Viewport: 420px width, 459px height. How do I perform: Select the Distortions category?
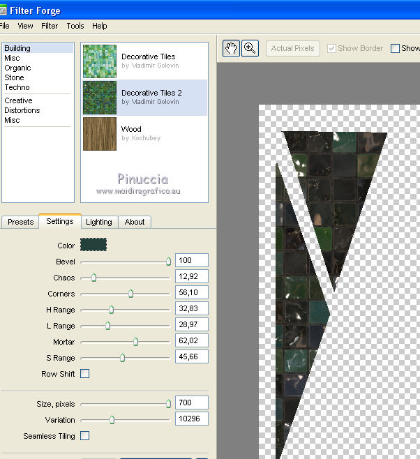(x=22, y=110)
